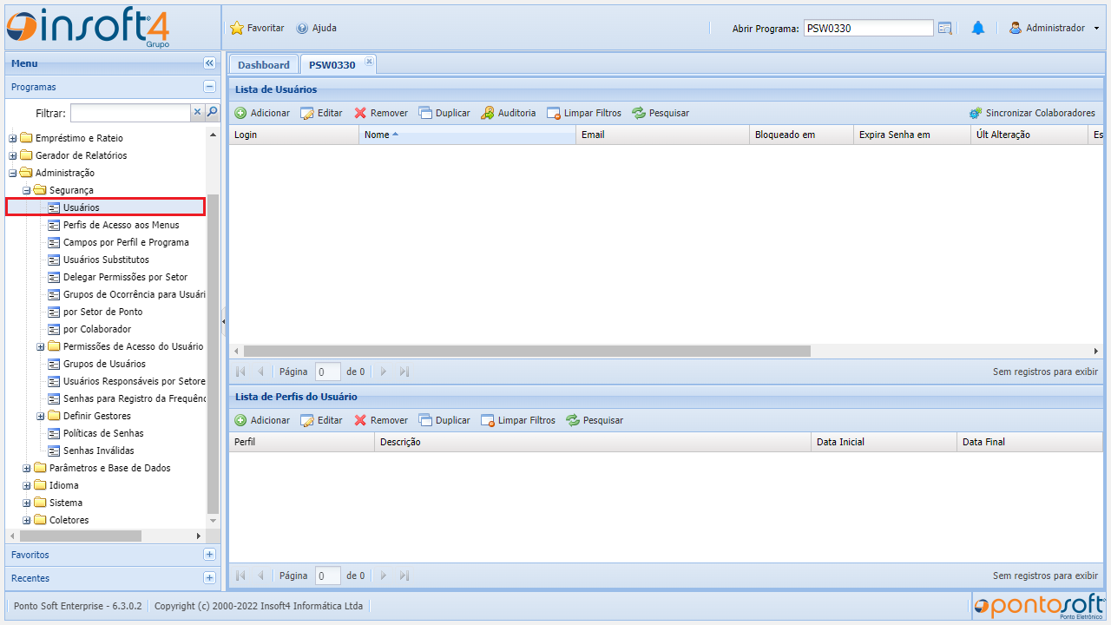
Task: Click the Favoritar star icon
Action: (x=237, y=29)
